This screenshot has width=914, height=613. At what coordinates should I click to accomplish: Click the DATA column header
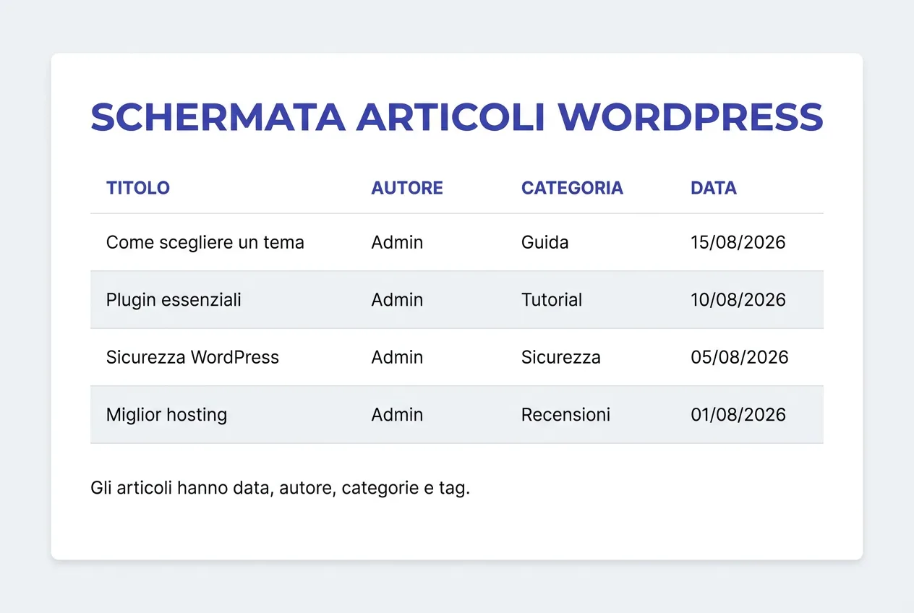[714, 188]
